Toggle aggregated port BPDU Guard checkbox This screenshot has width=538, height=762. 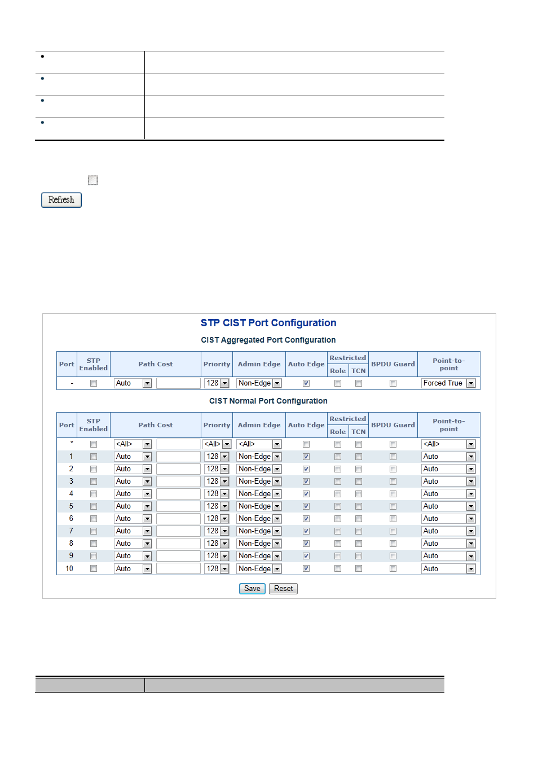point(393,383)
